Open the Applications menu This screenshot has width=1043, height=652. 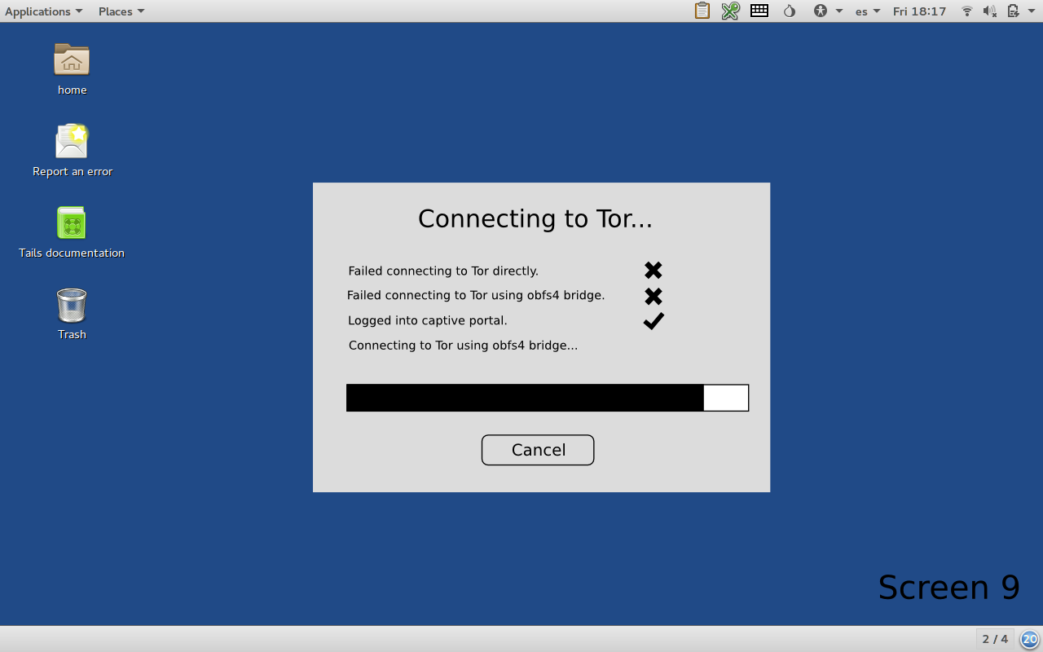pos(43,11)
